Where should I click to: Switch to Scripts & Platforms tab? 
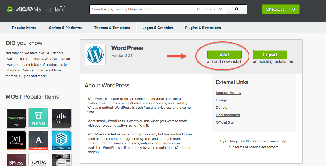tap(65, 28)
